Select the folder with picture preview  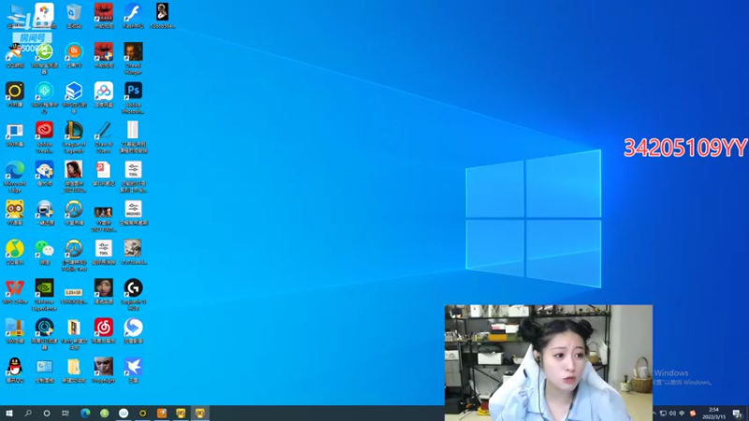coord(74,334)
